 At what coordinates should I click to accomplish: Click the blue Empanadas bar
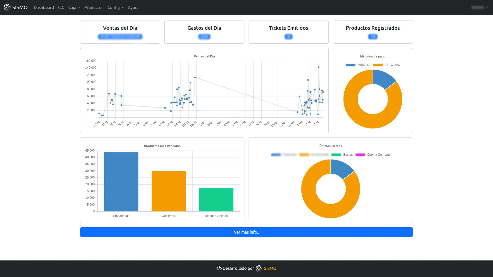121,182
